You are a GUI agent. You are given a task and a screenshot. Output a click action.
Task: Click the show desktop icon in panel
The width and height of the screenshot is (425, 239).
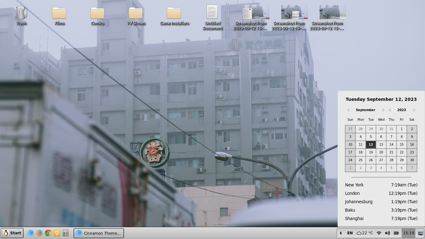[421, 233]
